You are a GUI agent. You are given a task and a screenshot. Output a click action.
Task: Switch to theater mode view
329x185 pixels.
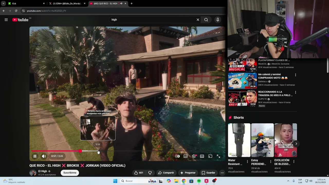[202, 156]
